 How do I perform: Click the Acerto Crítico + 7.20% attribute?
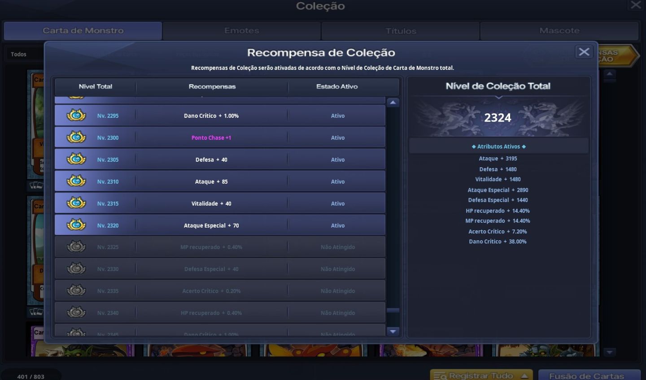tap(498, 232)
